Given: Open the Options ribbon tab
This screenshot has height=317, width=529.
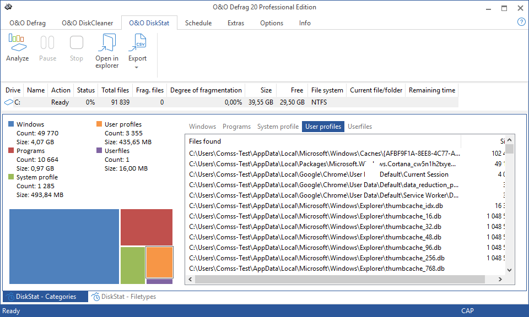Looking at the screenshot, I should pyautogui.click(x=272, y=23).
